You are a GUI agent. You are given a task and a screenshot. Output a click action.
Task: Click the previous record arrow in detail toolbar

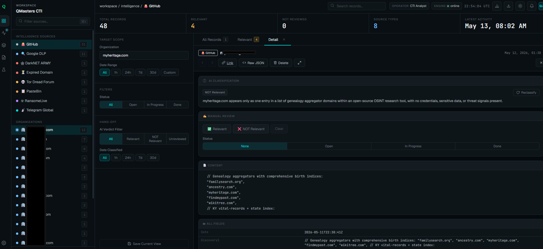click(x=203, y=63)
